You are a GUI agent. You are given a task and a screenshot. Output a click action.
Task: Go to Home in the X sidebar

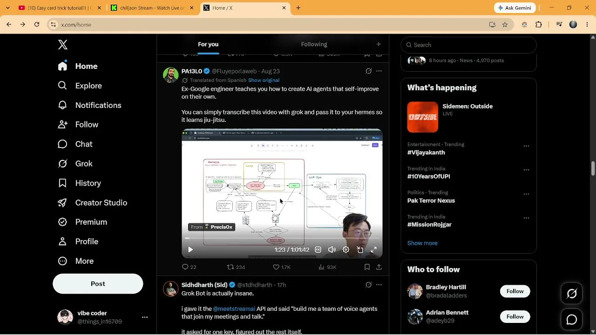tap(77, 66)
